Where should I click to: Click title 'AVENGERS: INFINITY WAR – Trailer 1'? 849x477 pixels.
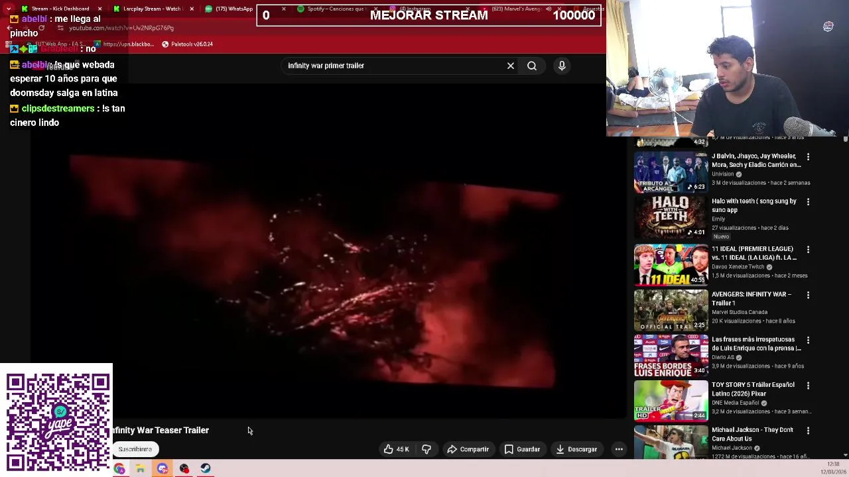tap(751, 299)
